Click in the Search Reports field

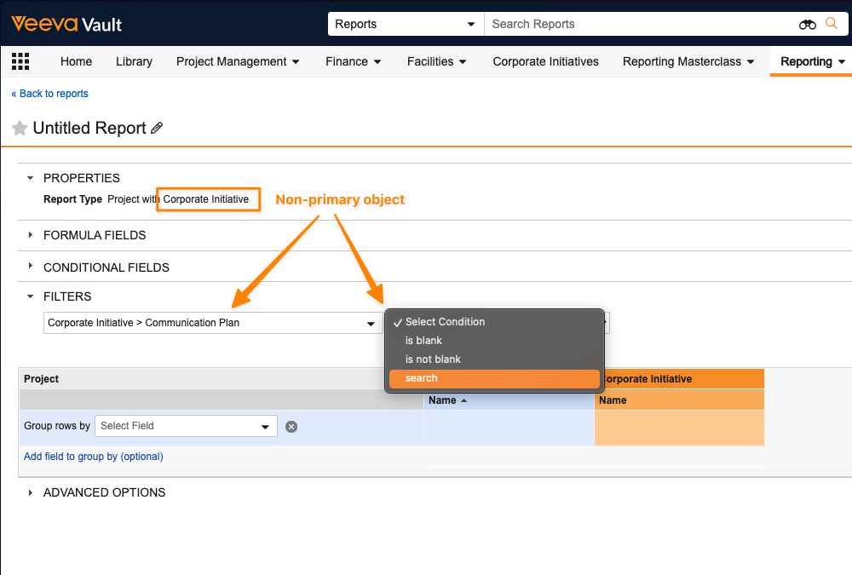point(642,25)
